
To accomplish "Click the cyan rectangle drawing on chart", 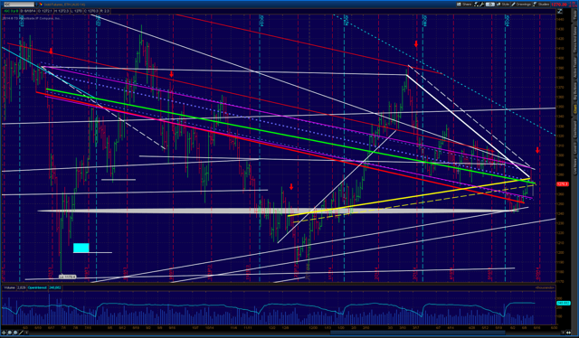I will [81, 248].
